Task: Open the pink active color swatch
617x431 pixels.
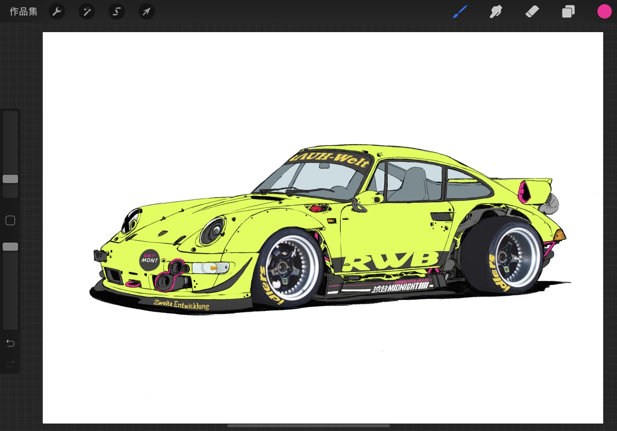Action: pyautogui.click(x=604, y=12)
